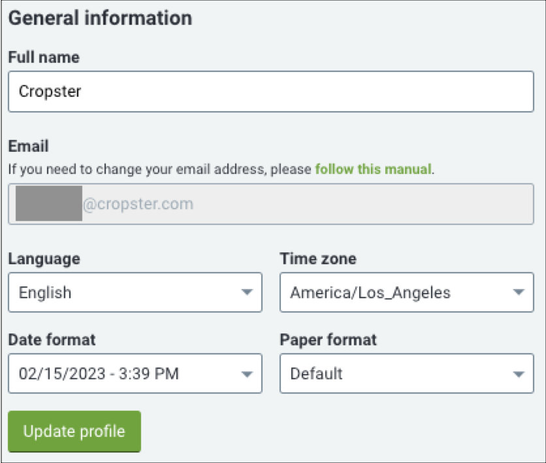Click the arrow icon in Date format dropdown
This screenshot has height=463, width=546.
pyautogui.click(x=247, y=374)
